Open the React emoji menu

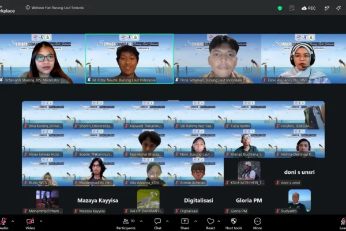[210, 223]
